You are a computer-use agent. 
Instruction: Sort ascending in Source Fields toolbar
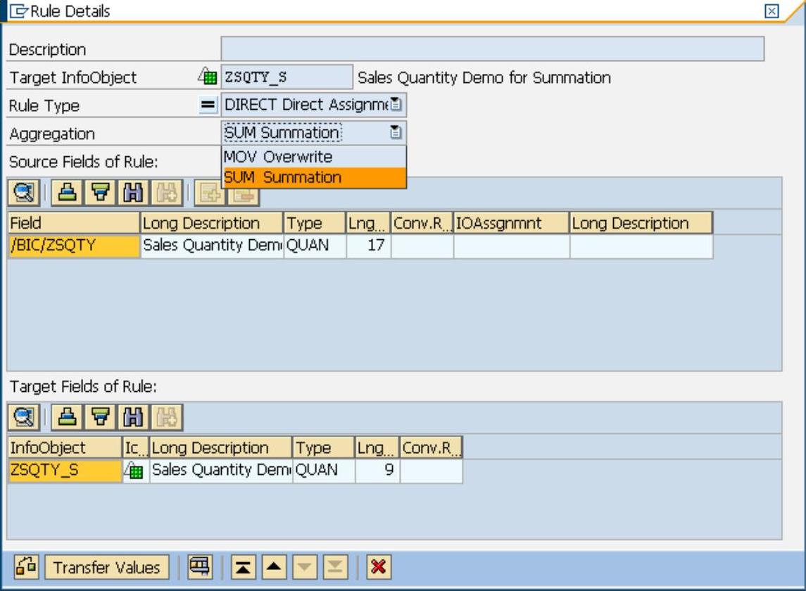(67, 193)
